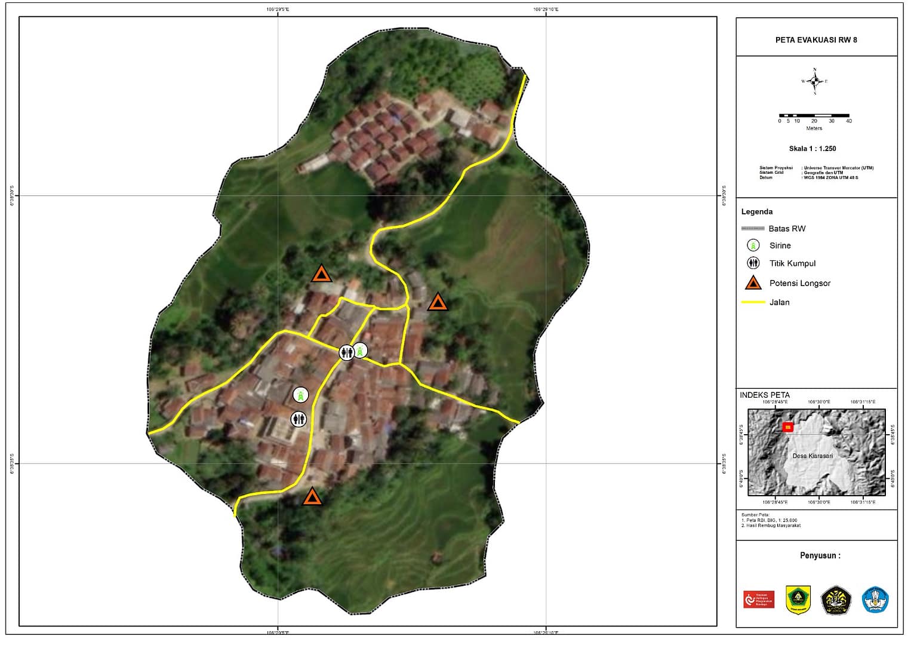Image resolution: width=911 pixels, height=645 pixels.
Task: Click the red rectangle on the index map
Action: (x=787, y=427)
